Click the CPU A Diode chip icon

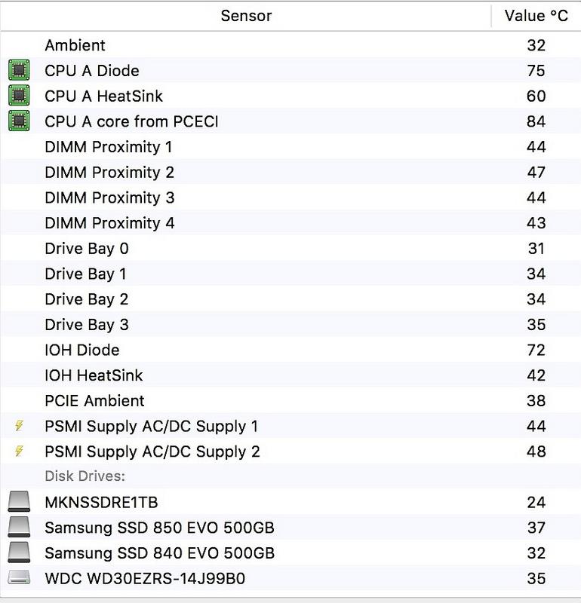pyautogui.click(x=19, y=71)
